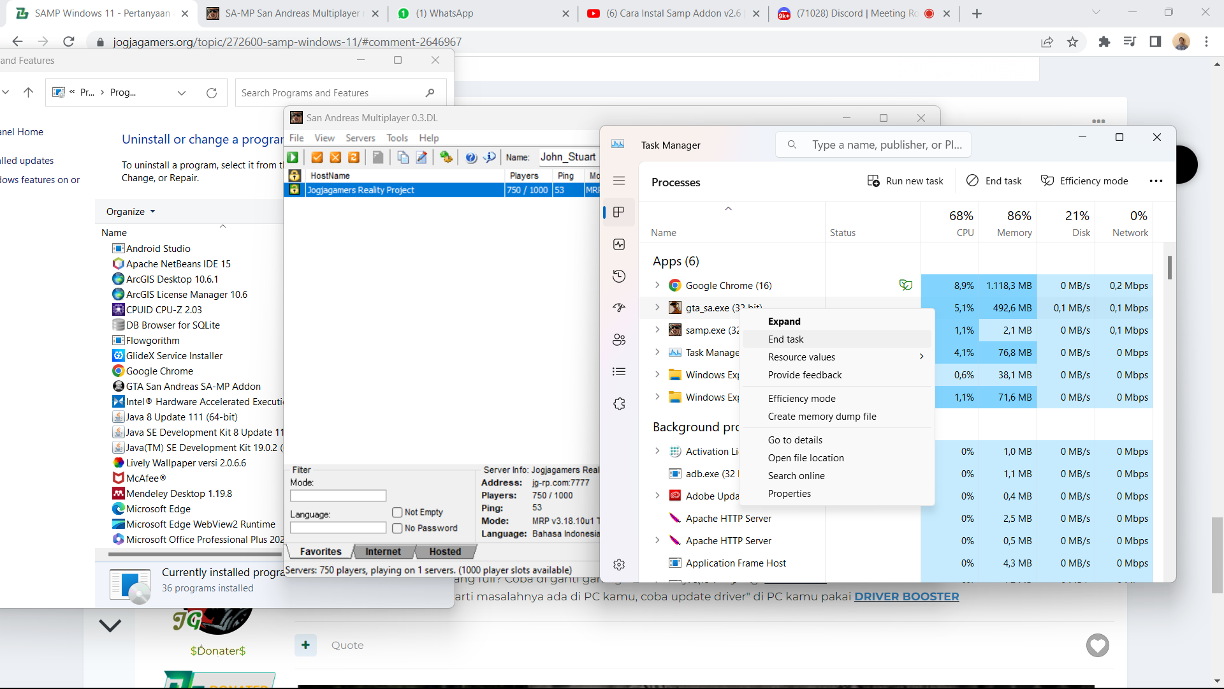Click the Run new task button
Screen dimensions: 1224x689
[x=905, y=181]
